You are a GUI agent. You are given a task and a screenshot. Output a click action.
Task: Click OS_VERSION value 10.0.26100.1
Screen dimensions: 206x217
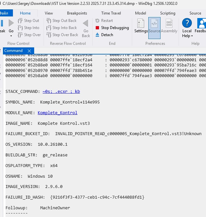tap(53, 144)
